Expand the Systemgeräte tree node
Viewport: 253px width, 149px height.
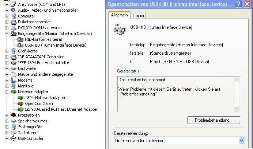coord(7,127)
